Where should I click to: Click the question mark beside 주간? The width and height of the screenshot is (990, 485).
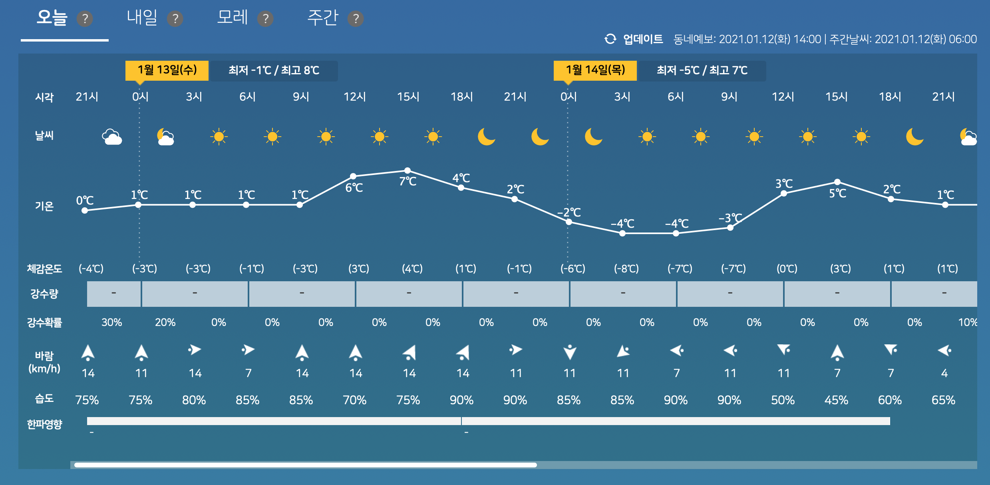pos(356,19)
